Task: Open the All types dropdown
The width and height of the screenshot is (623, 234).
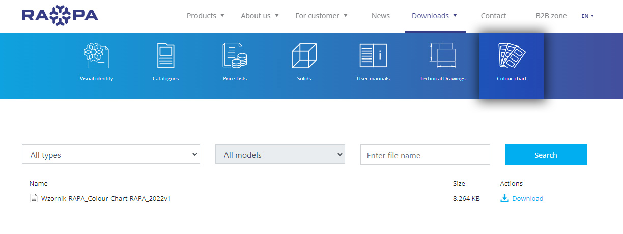Action: pos(111,155)
